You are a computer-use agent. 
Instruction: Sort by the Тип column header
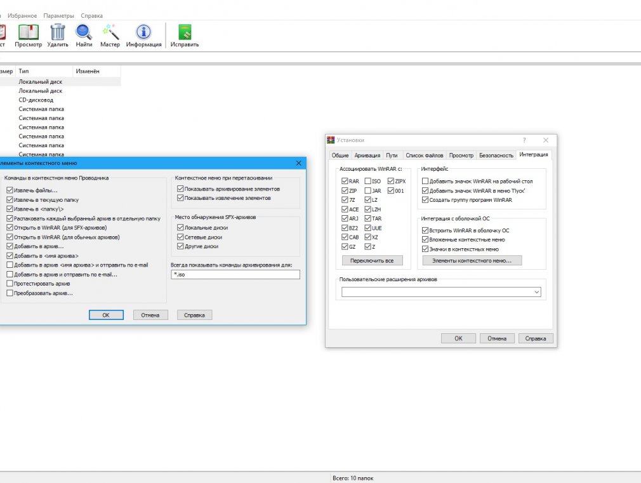point(44,71)
